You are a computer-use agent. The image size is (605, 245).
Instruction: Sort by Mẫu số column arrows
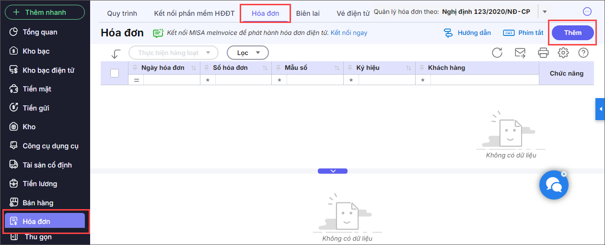pos(337,68)
